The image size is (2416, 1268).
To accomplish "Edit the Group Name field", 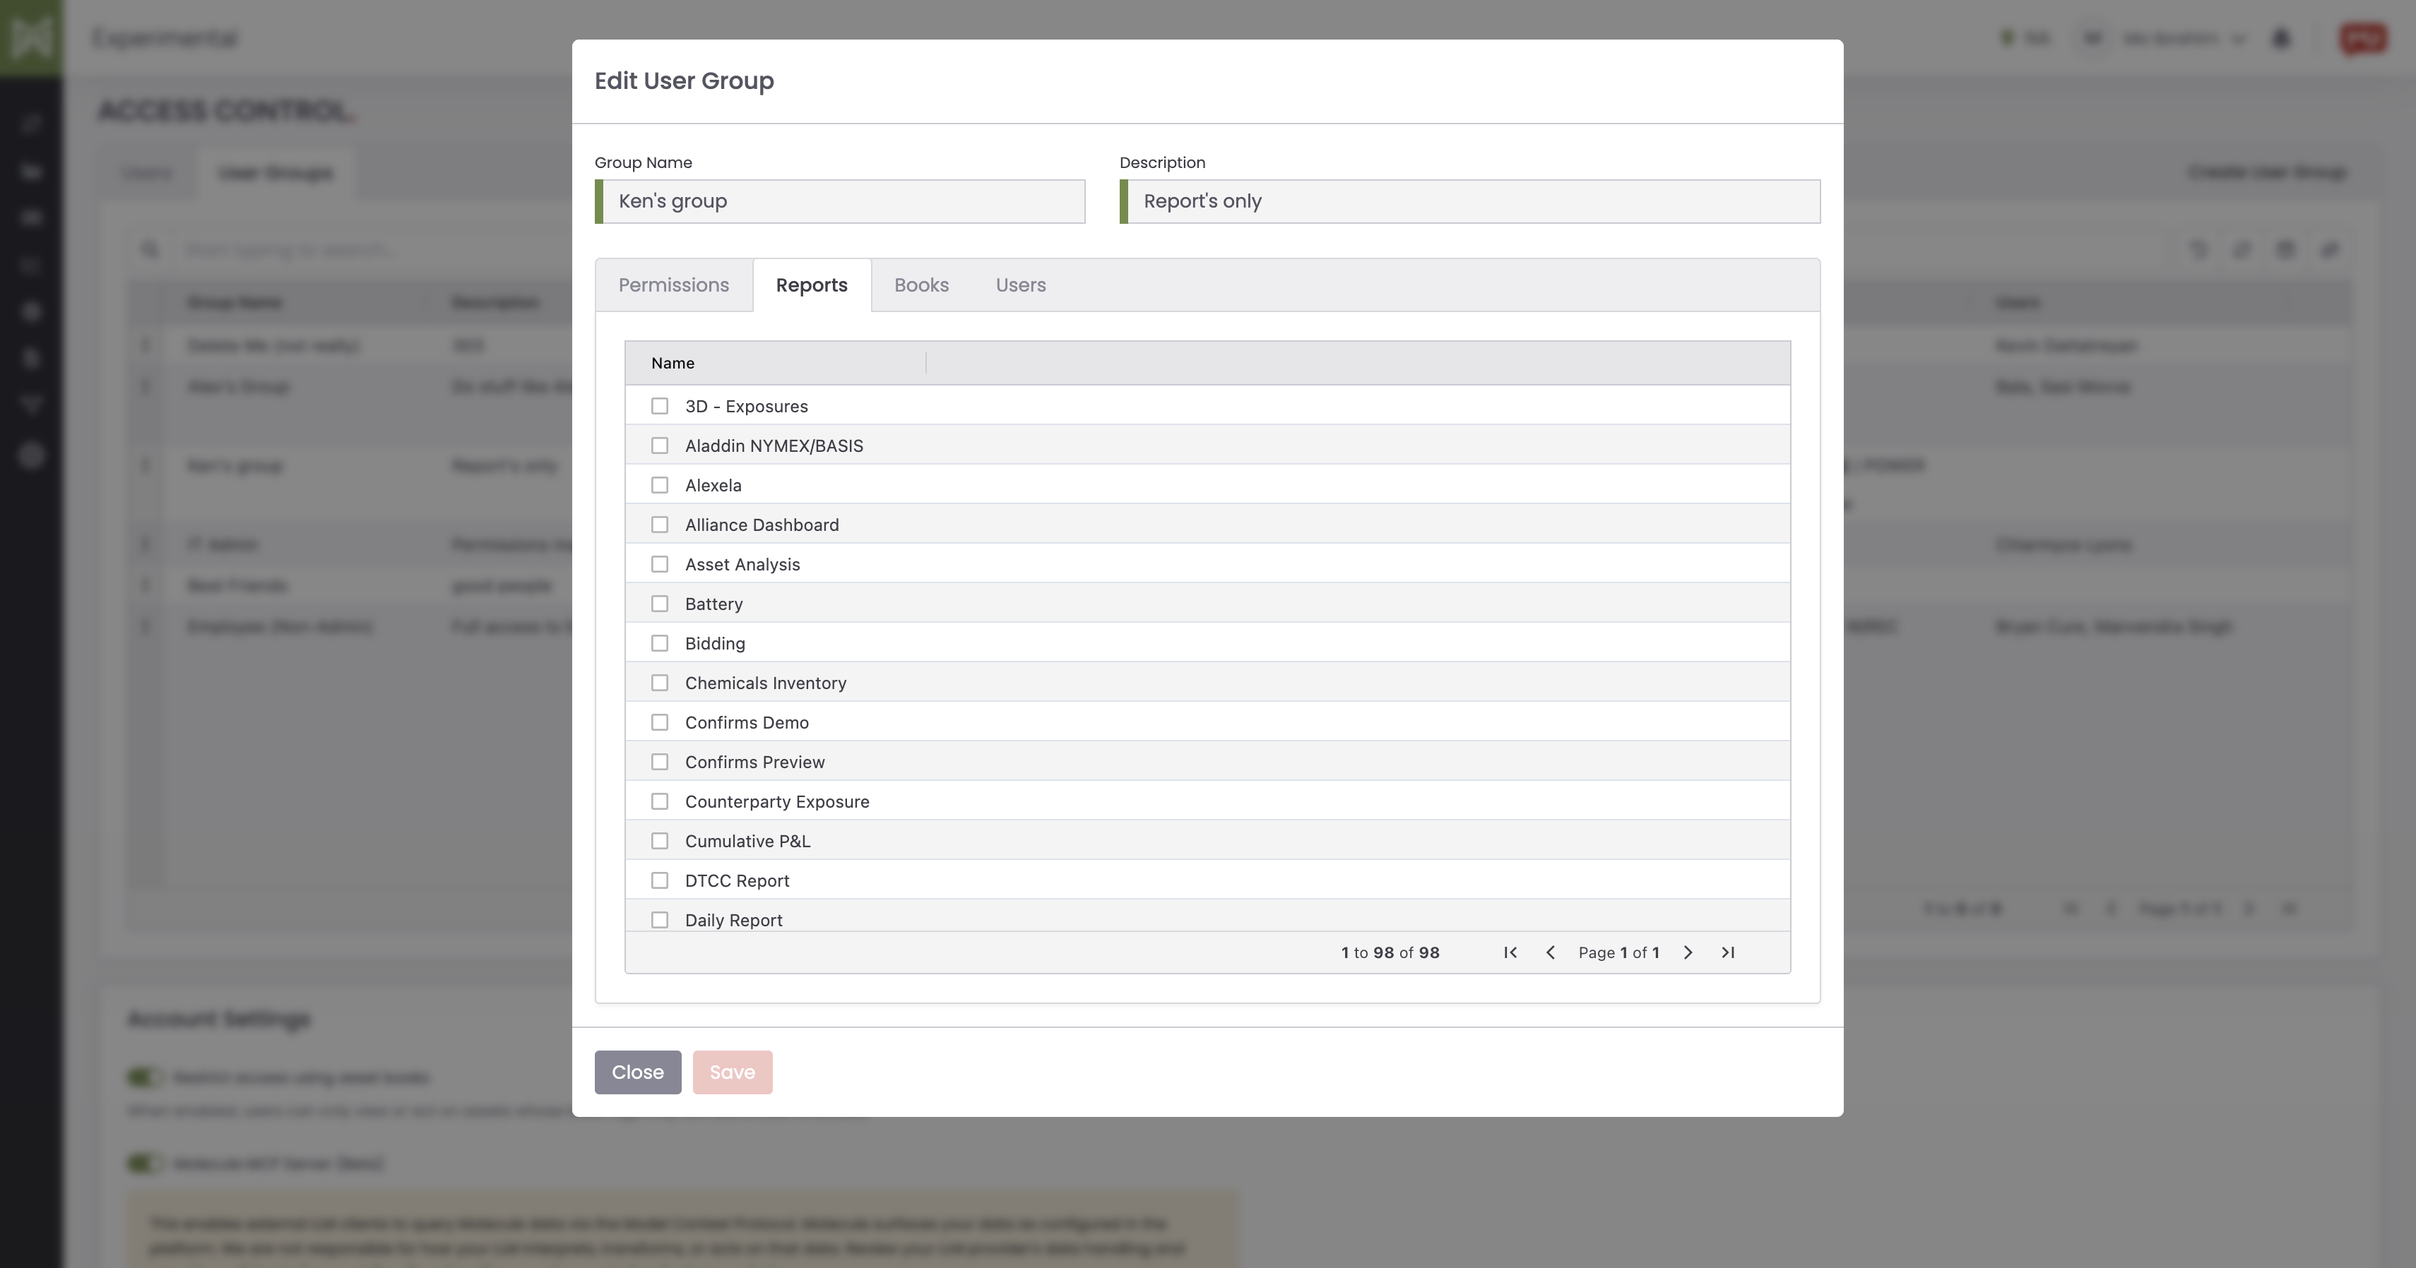I will click(x=841, y=201).
